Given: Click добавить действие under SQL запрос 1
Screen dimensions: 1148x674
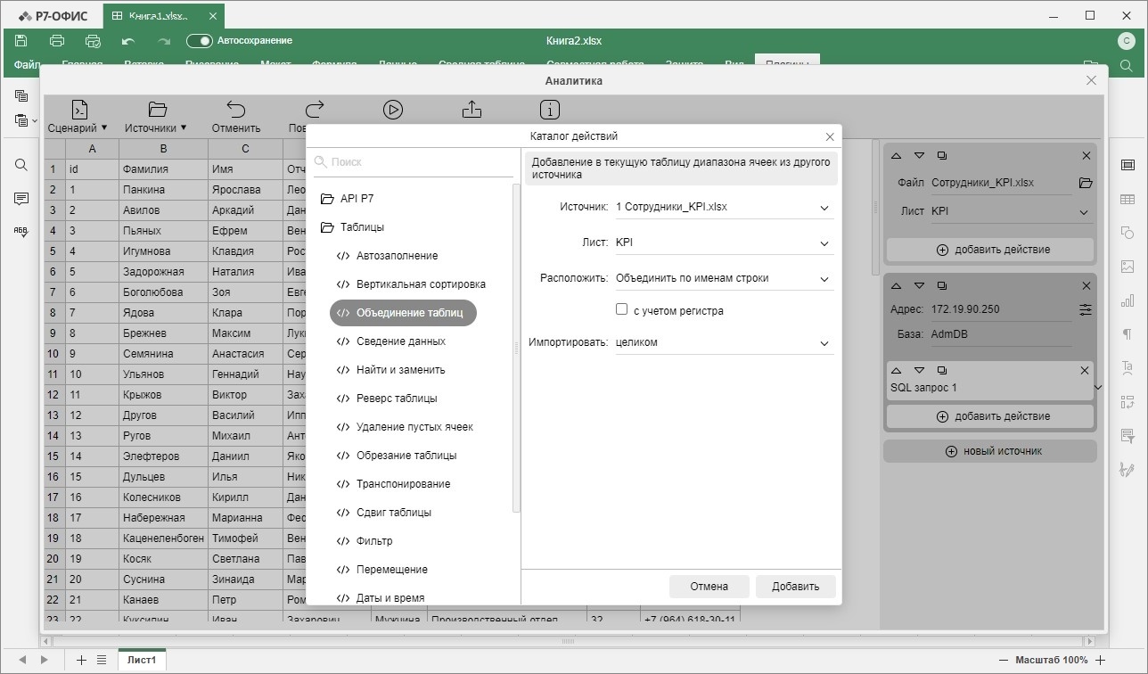Looking at the screenshot, I should (990, 416).
